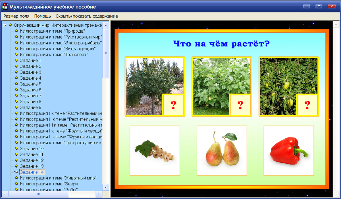Collapse the "Окружающий мир" tree node
This screenshot has height=199, width=341.
point(4,25)
